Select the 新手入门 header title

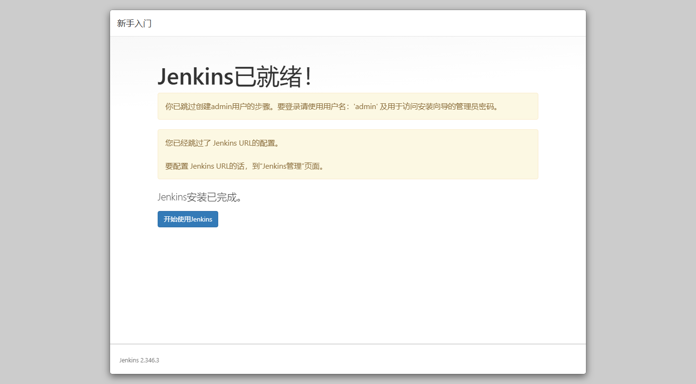pos(135,24)
